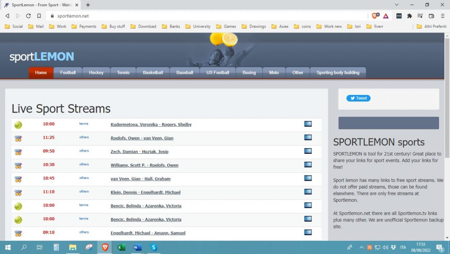Image resolution: width=450 pixels, height=254 pixels.
Task: Click the Brave Shields lion icon
Action: tap(375, 16)
